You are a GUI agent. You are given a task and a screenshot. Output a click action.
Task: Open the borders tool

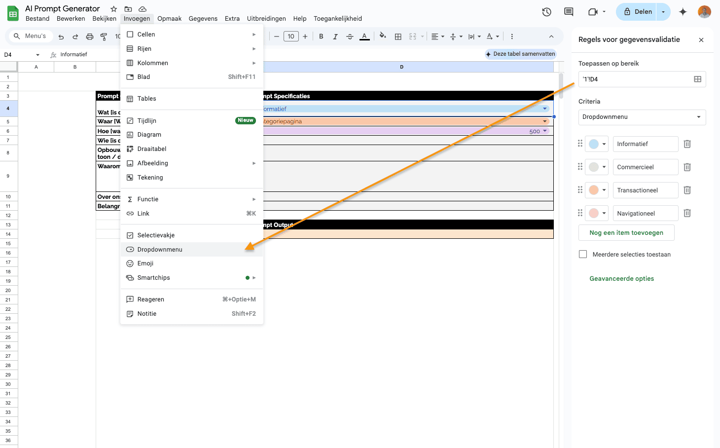click(x=398, y=37)
